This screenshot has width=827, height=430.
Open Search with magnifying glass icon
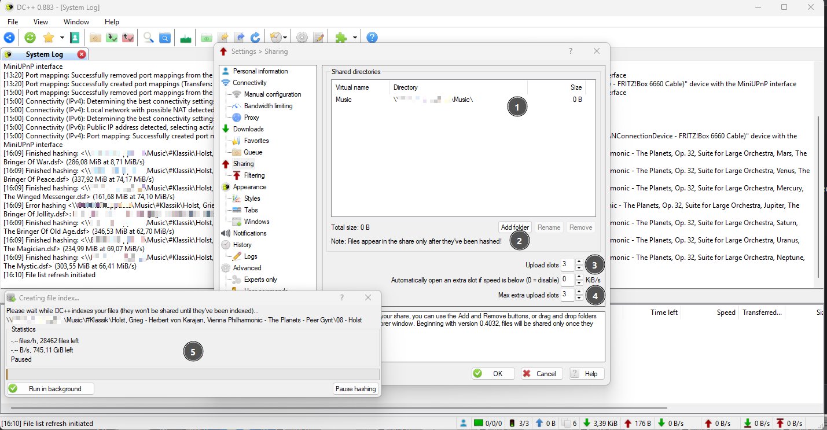click(x=149, y=38)
